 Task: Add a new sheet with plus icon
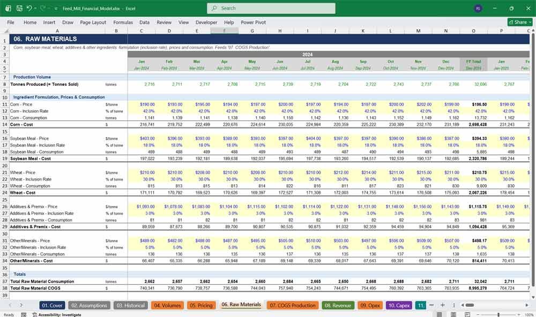coord(442,305)
